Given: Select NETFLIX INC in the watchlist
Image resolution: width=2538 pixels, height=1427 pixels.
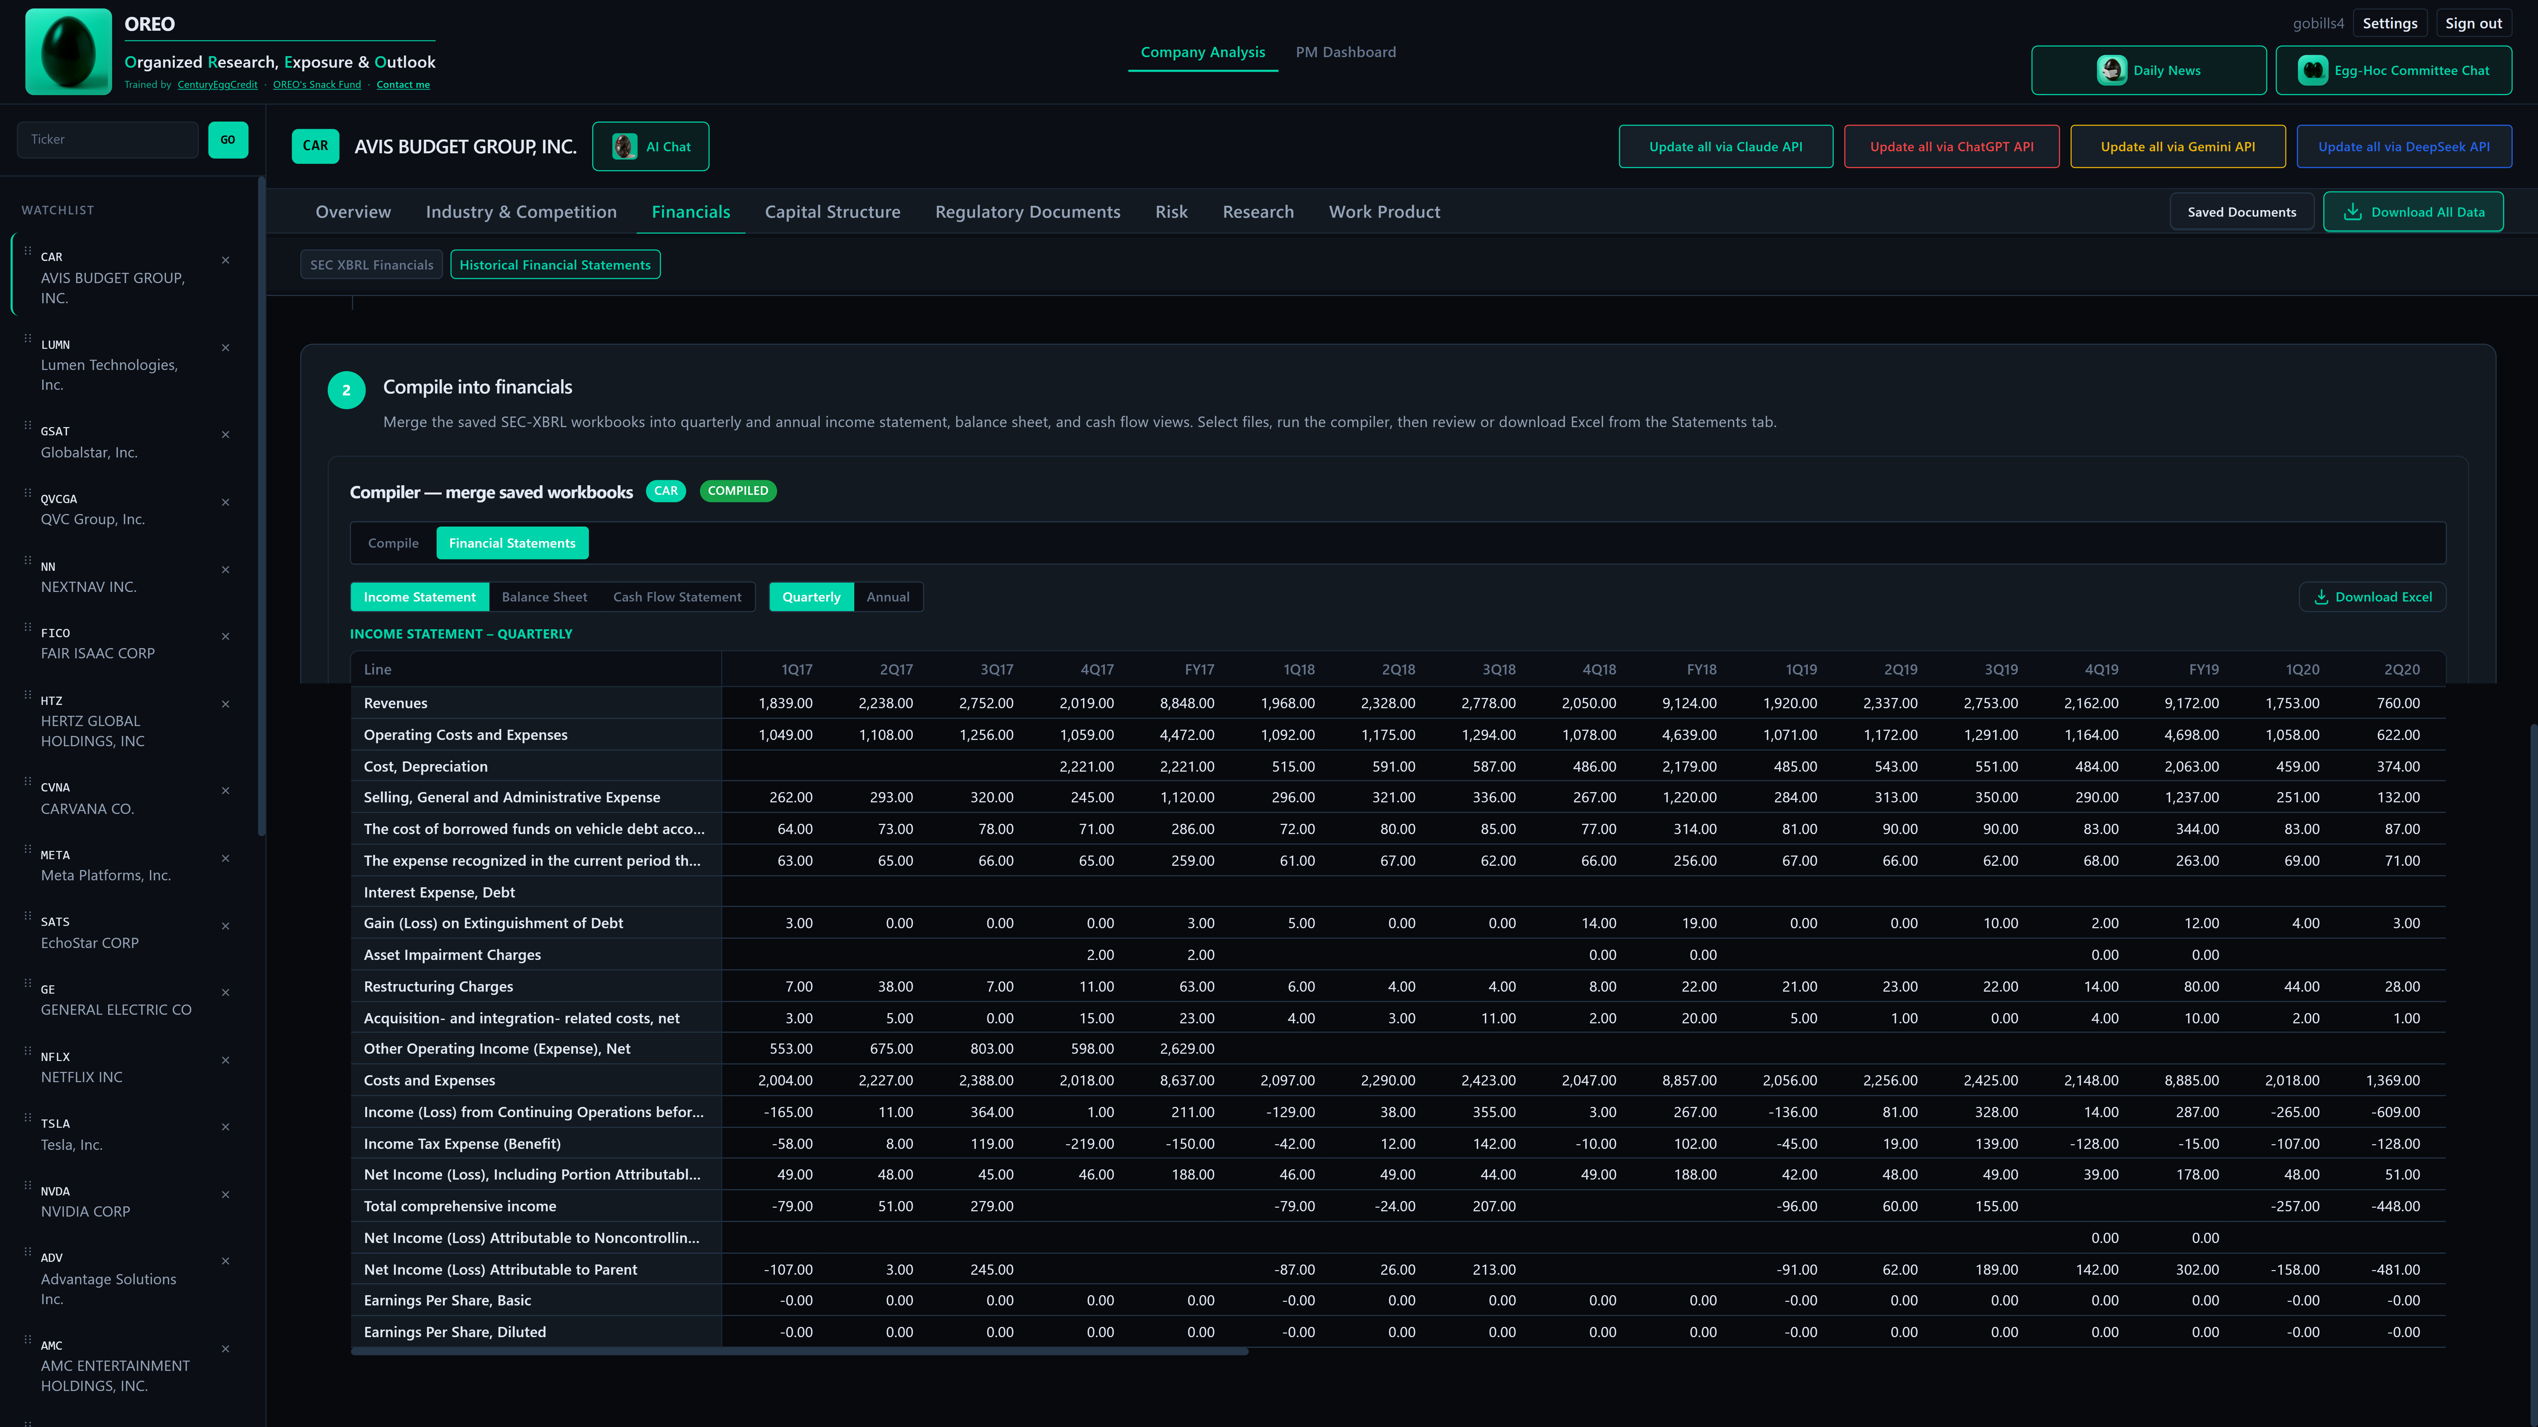Looking at the screenshot, I should (x=82, y=1078).
